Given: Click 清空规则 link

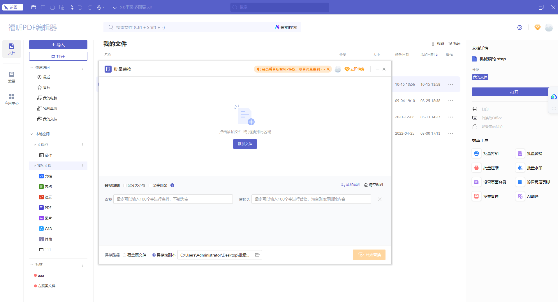Looking at the screenshot, I should pyautogui.click(x=373, y=185).
